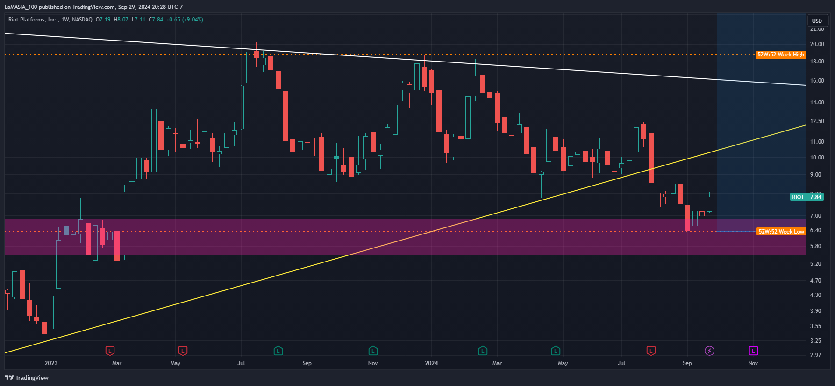This screenshot has height=386, width=835.
Task: Click the 14.00 price axis label
Action: (817, 103)
